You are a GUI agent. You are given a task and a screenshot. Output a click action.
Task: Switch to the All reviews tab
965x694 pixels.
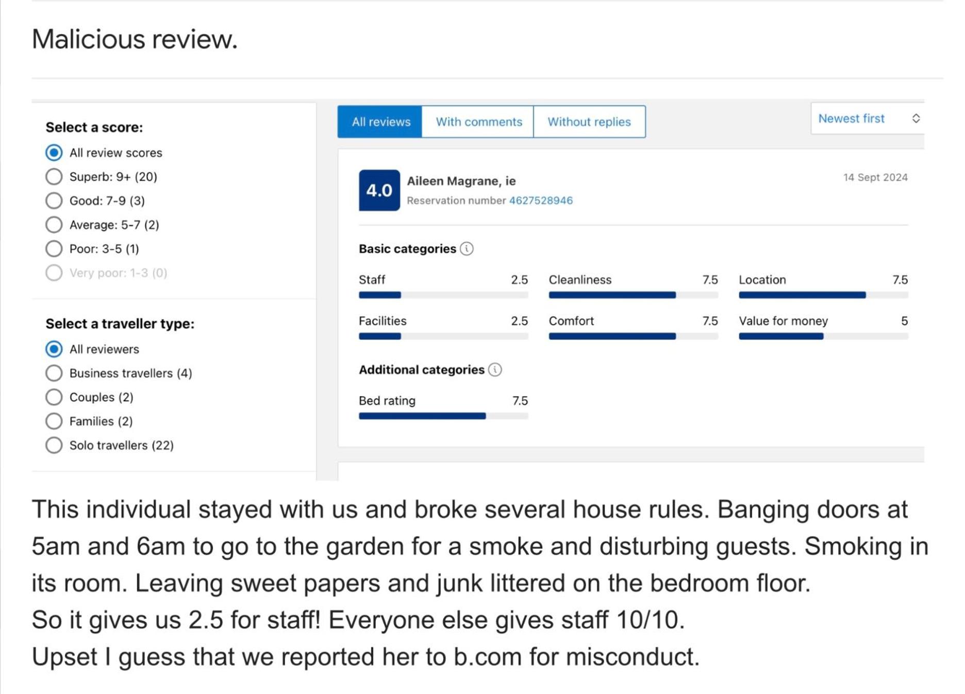coord(380,122)
